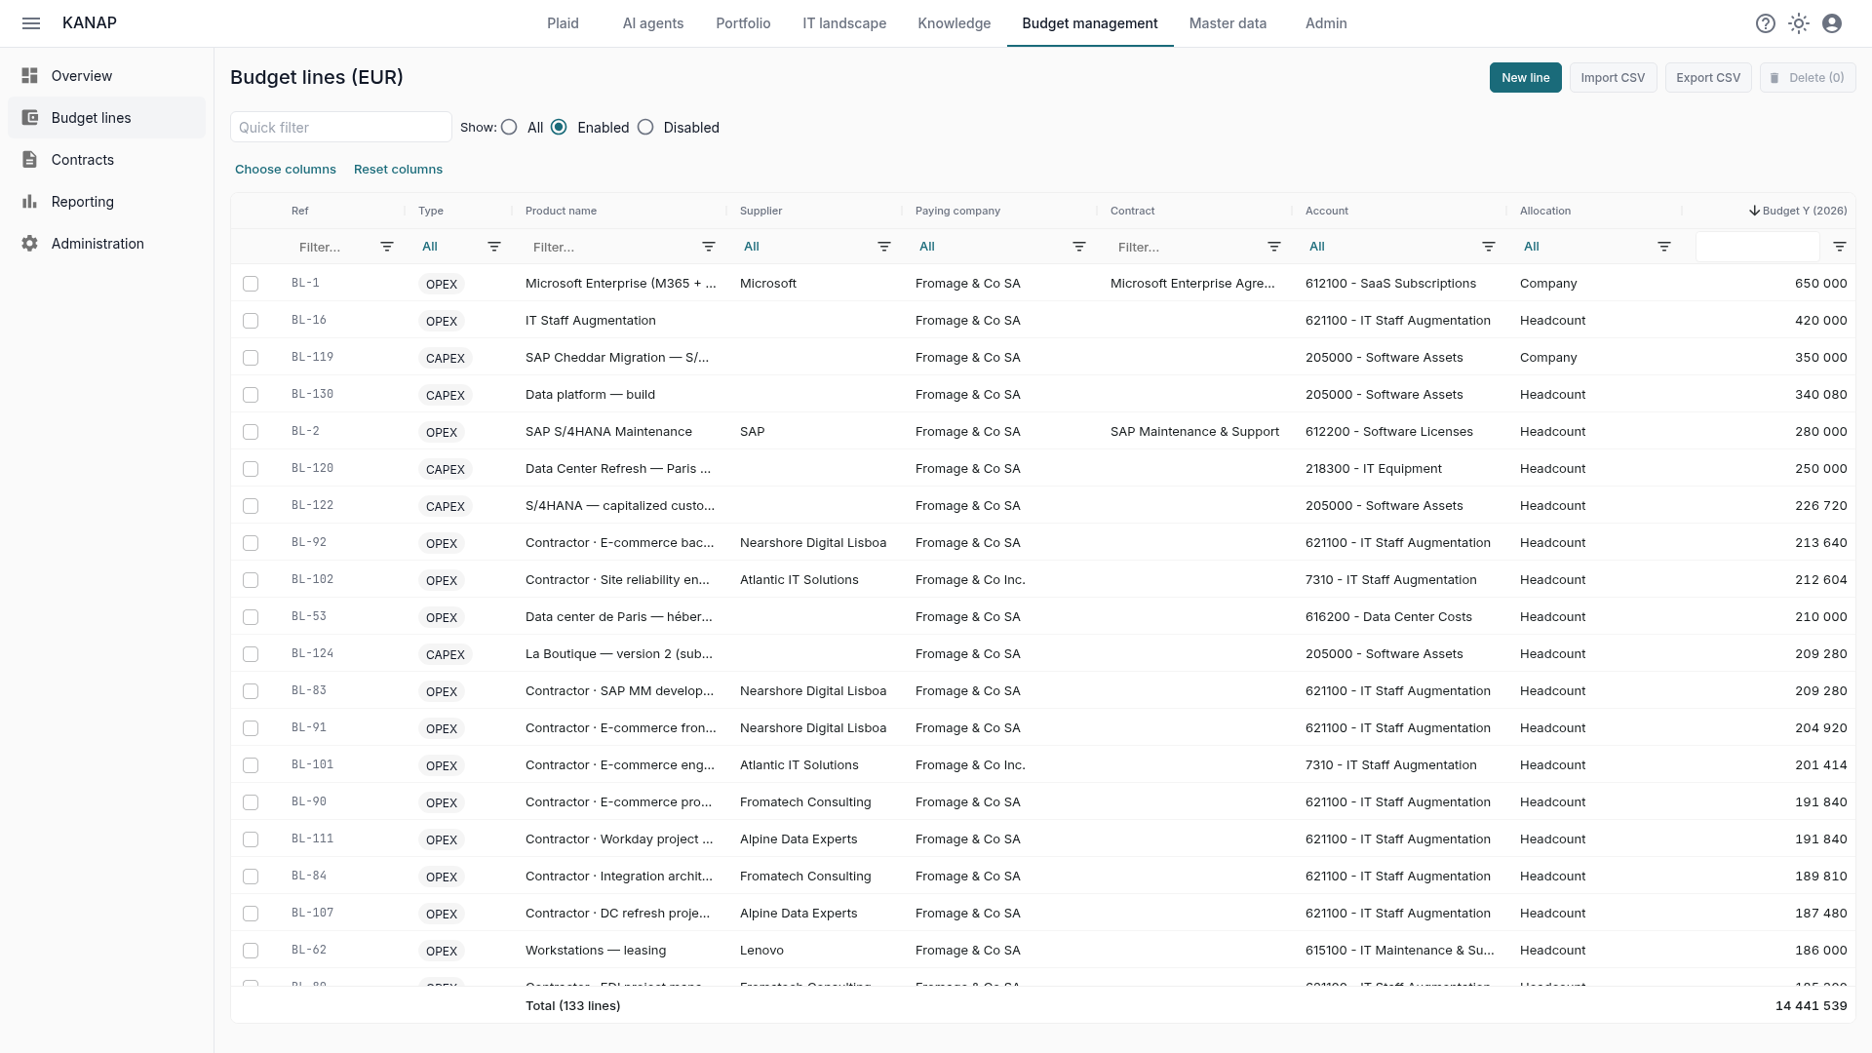Click the Overview dashboard icon in sidebar

(x=30, y=76)
